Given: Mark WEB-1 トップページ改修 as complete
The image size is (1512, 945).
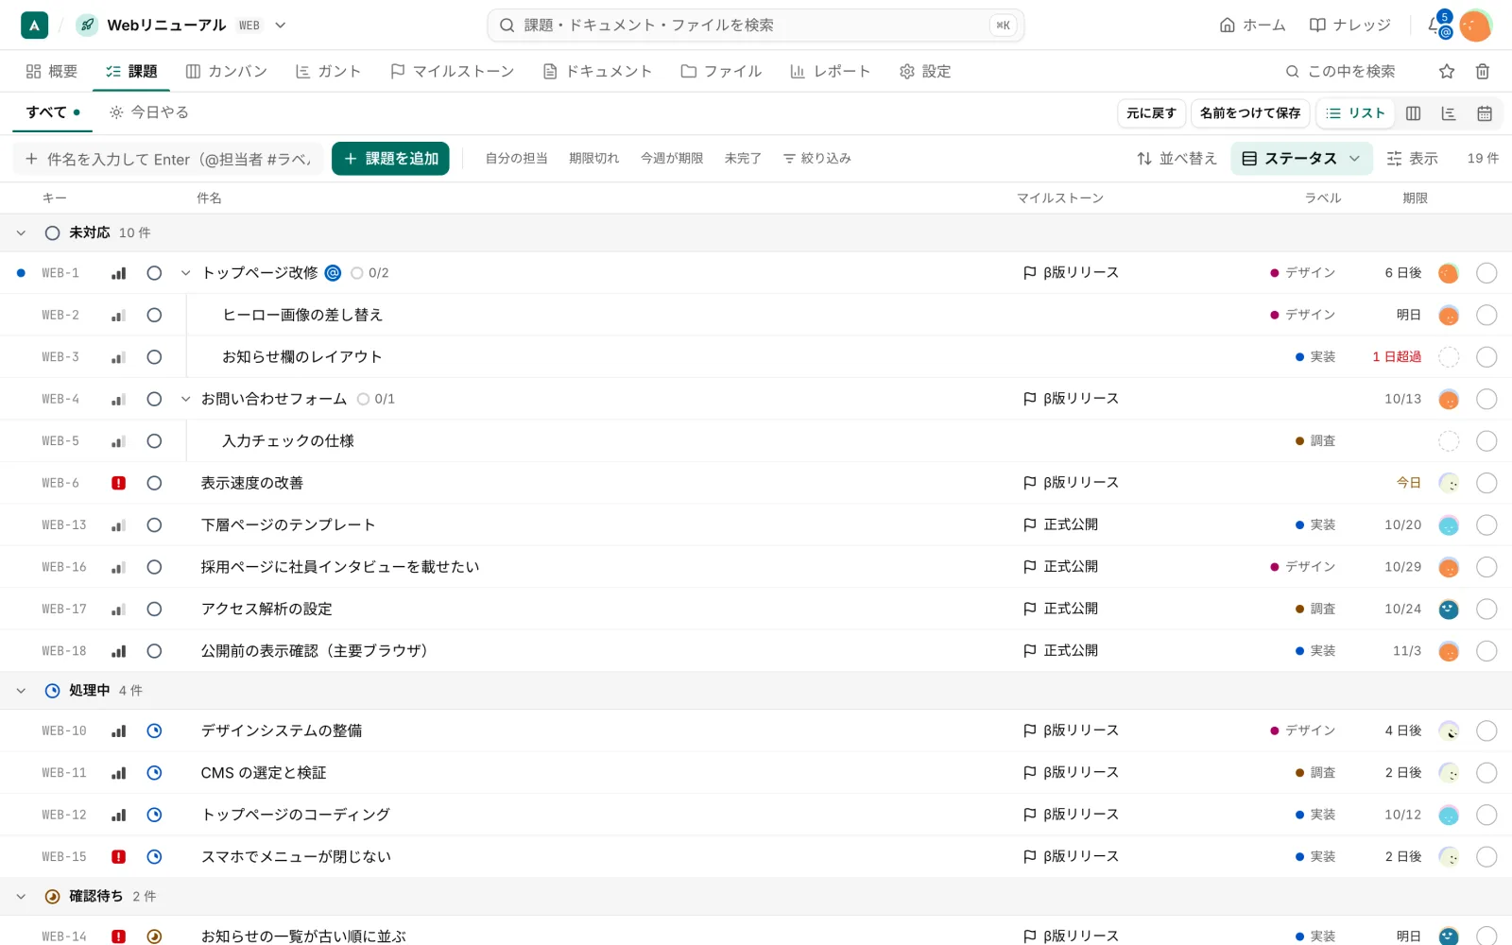Looking at the screenshot, I should 1486,273.
